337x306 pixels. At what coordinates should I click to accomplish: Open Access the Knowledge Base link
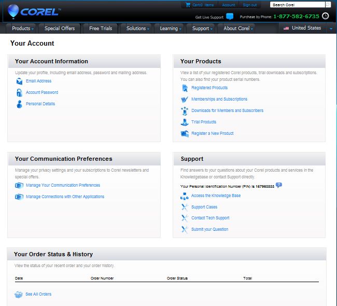point(216,196)
